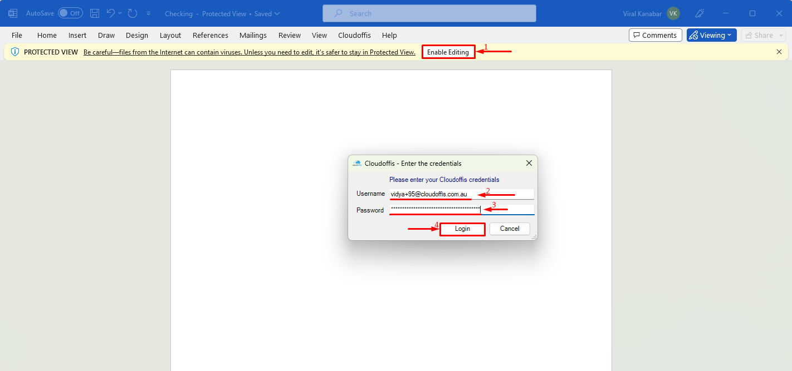
Task: Open Customize Quick Access Toolbar dropdown
Action: [x=148, y=13]
